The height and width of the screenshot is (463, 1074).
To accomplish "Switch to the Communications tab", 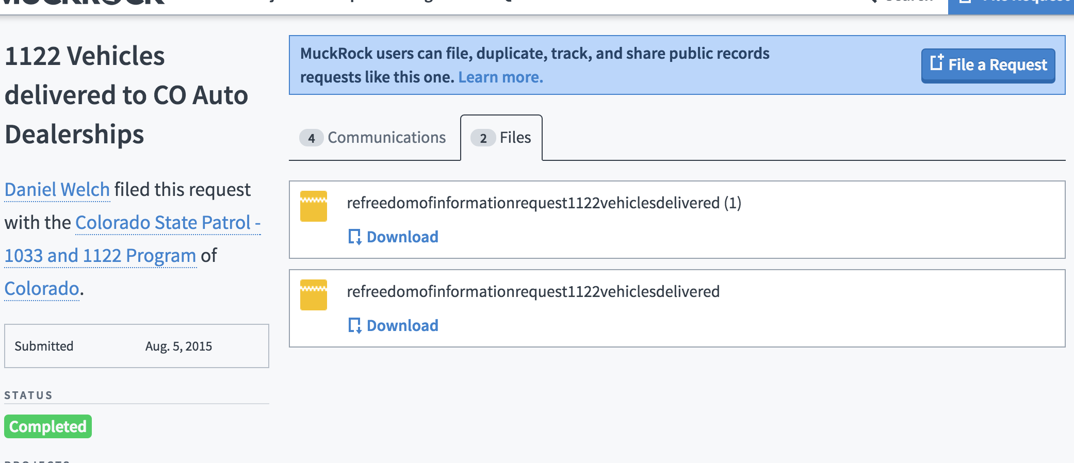I will 373,138.
